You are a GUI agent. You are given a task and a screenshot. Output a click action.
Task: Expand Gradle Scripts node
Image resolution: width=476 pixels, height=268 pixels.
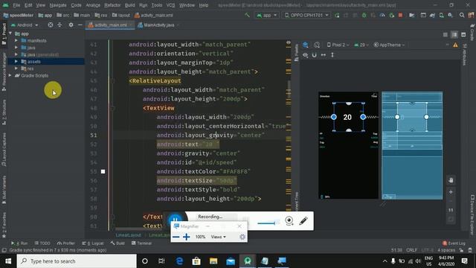[x=10, y=75]
